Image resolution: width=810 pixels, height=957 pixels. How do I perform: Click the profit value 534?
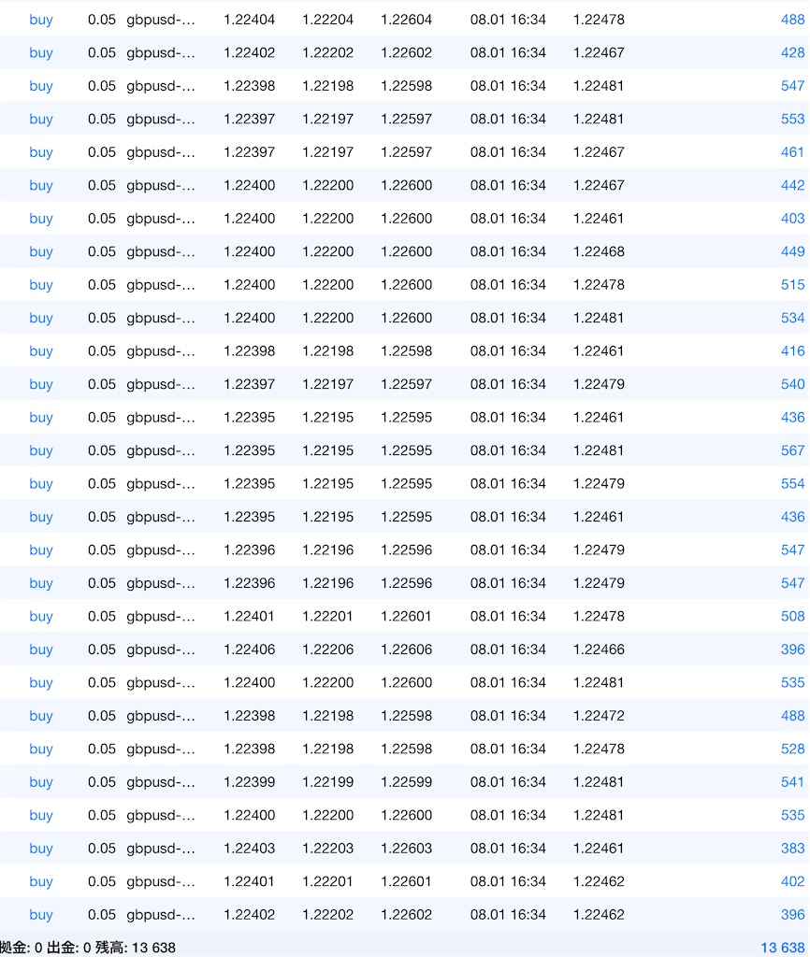792,318
